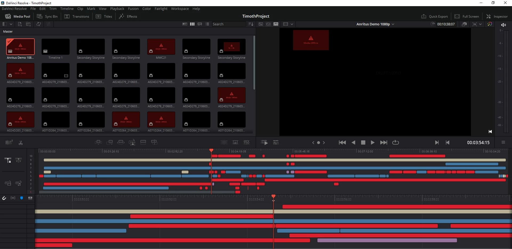Image resolution: width=512 pixels, height=249 pixels.
Task: Click Quick Export
Action: [x=434, y=16]
